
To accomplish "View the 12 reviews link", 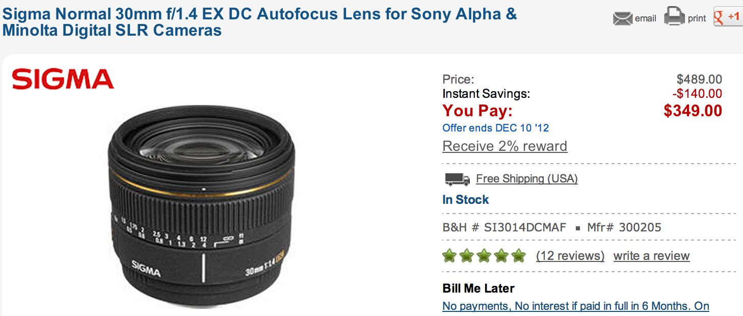I will pyautogui.click(x=570, y=256).
